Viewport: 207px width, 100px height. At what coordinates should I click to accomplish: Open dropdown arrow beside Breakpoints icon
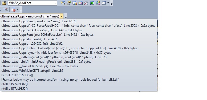point(17,10)
